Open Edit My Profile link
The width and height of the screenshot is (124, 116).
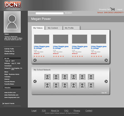tap(9, 49)
